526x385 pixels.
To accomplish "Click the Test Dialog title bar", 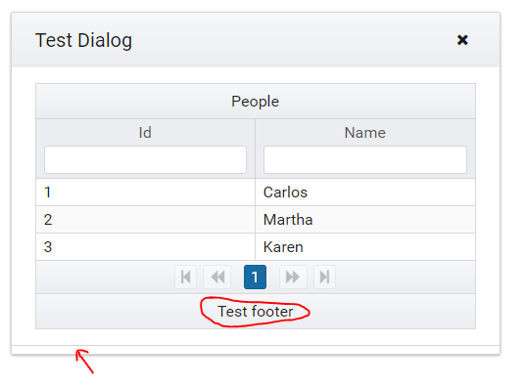I will click(256, 40).
